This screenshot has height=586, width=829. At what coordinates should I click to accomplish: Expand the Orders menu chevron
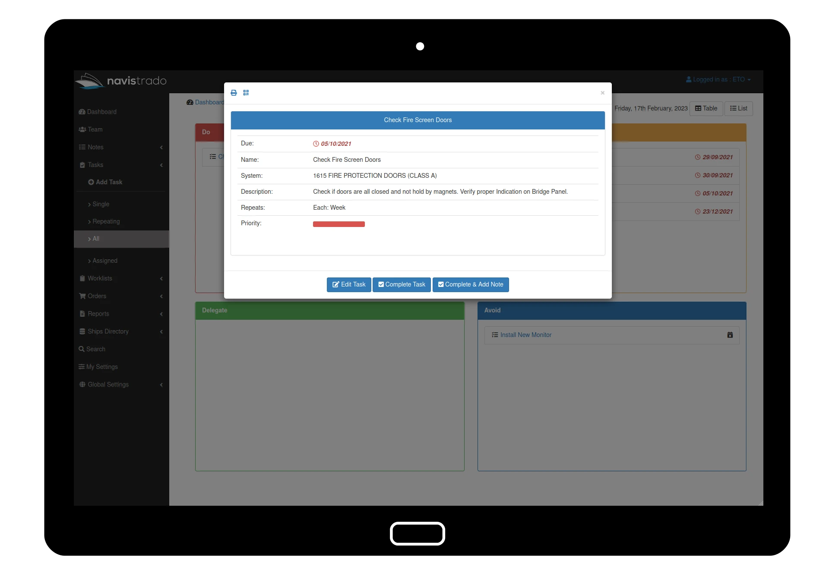pos(161,296)
